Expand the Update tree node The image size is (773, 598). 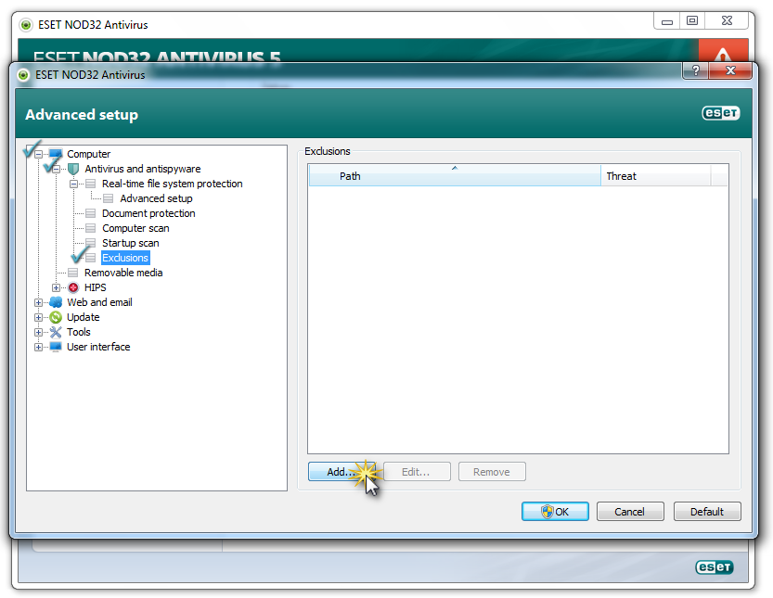pos(38,317)
